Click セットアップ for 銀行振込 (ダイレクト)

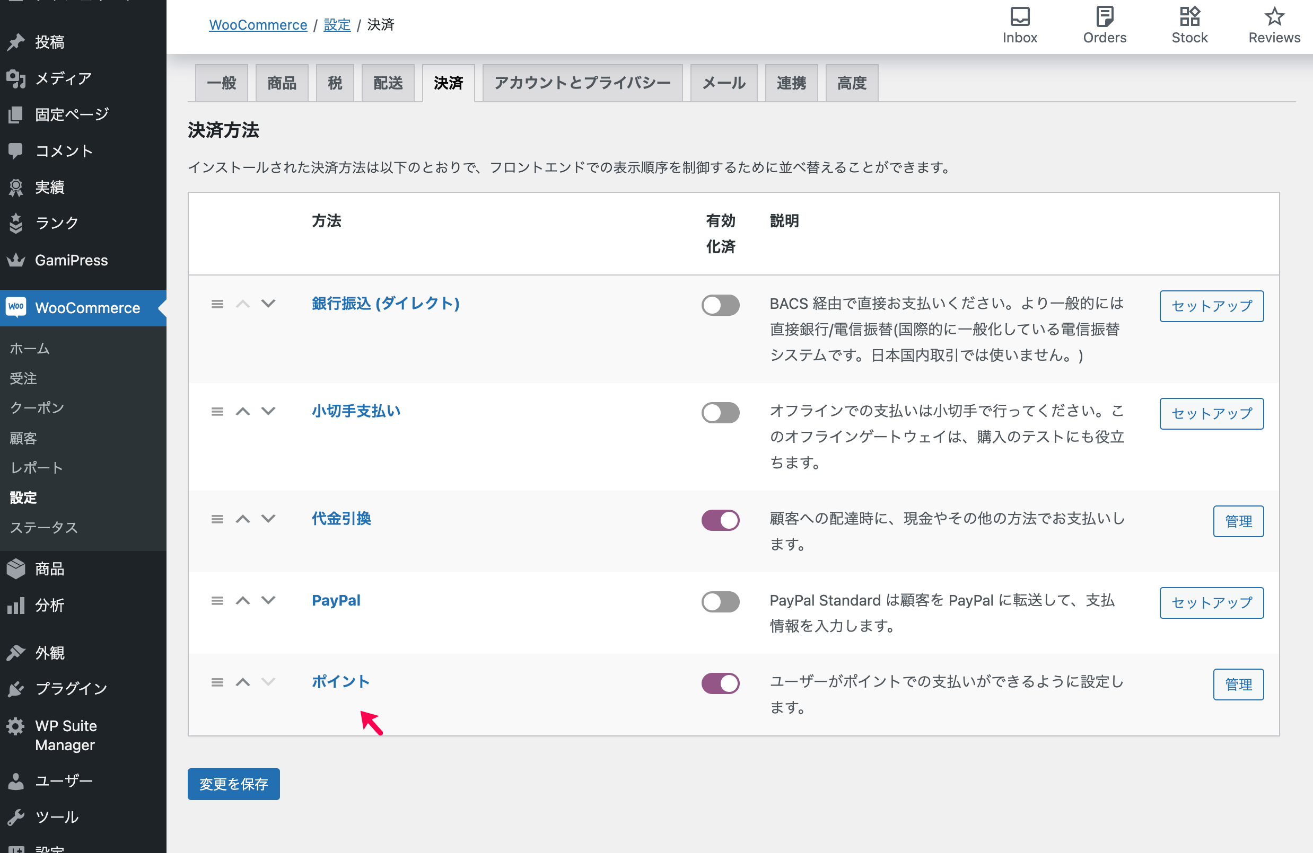(x=1212, y=306)
